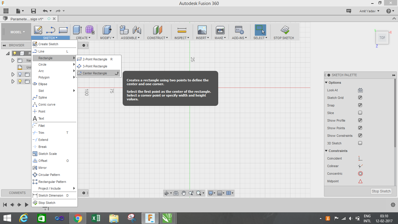Click the Windows Start button
This screenshot has height=224, width=398.
point(7,218)
